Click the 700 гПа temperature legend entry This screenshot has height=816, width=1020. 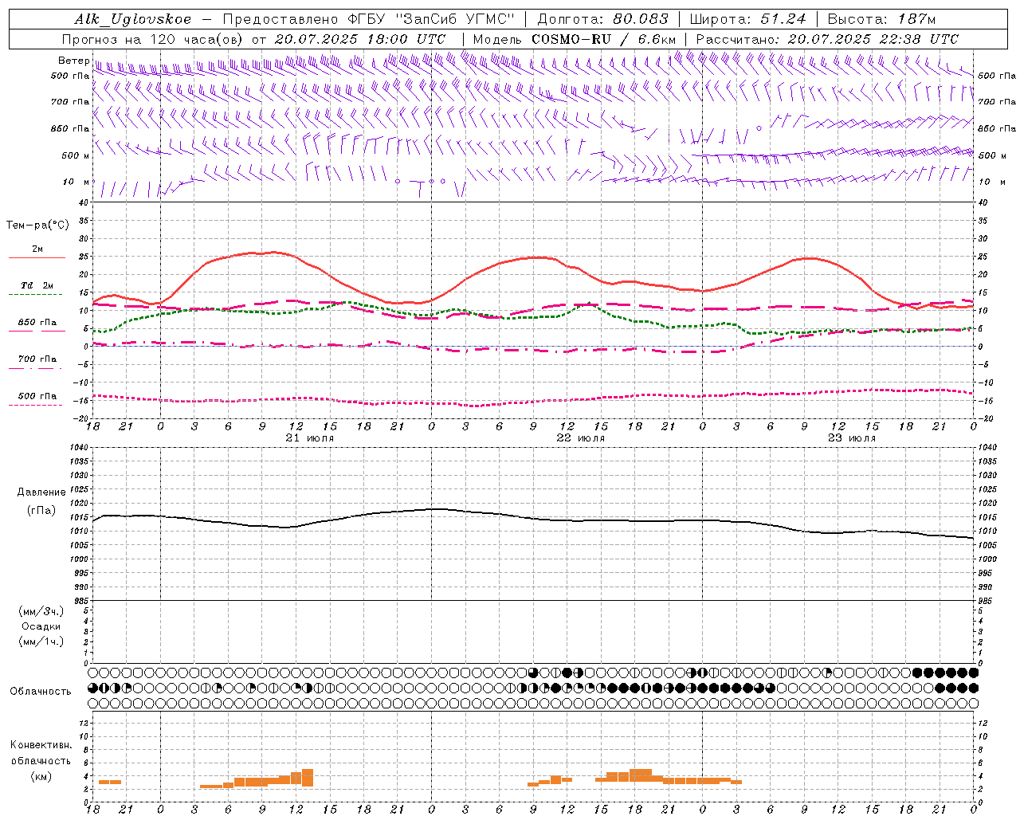pyautogui.click(x=37, y=359)
